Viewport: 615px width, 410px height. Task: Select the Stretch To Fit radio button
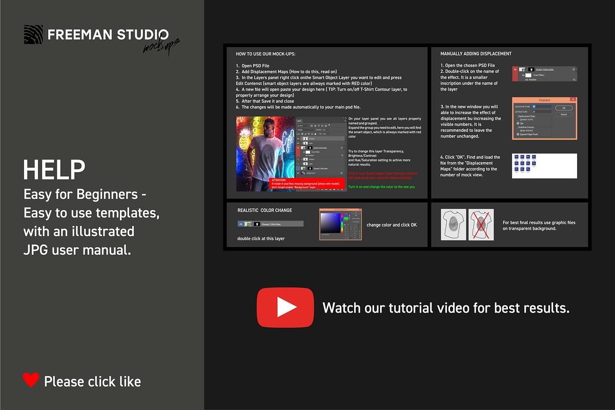point(518,119)
